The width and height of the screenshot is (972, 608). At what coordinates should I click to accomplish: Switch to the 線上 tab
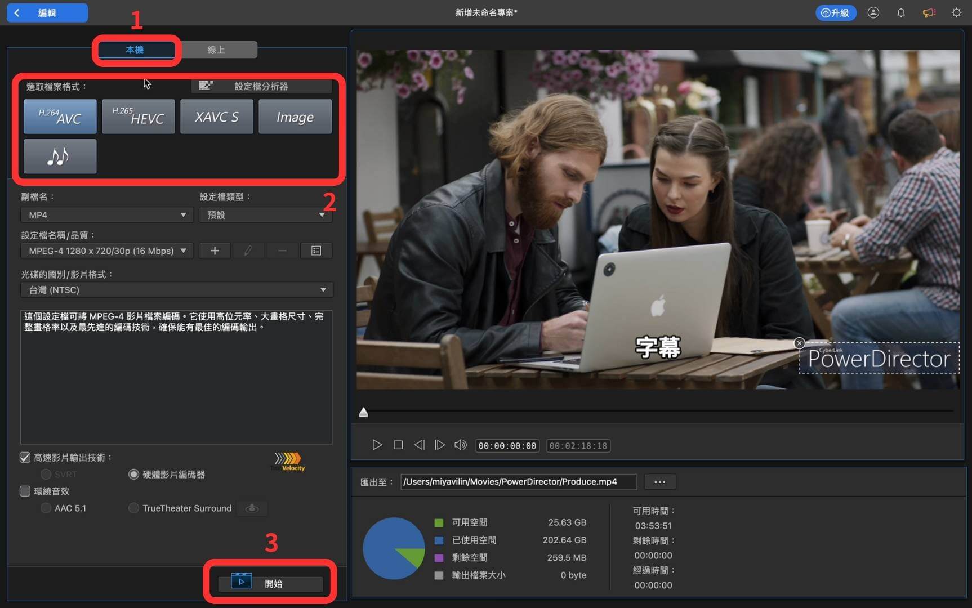coord(216,50)
